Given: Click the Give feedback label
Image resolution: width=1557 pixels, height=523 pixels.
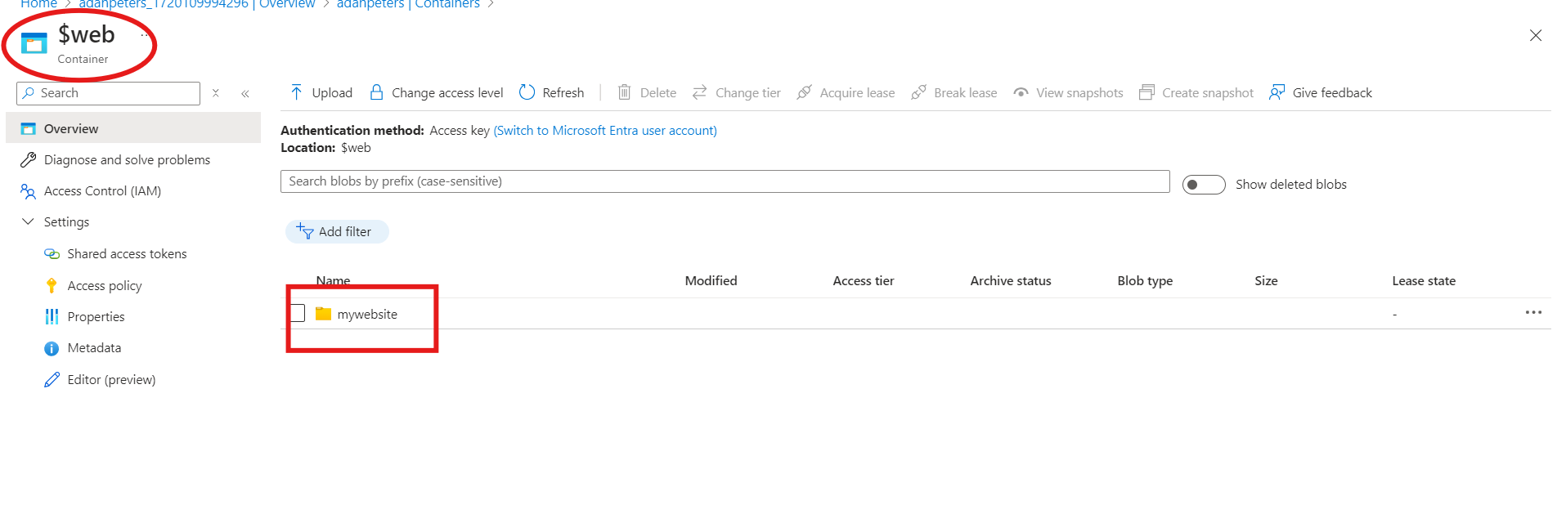Looking at the screenshot, I should click(1332, 93).
